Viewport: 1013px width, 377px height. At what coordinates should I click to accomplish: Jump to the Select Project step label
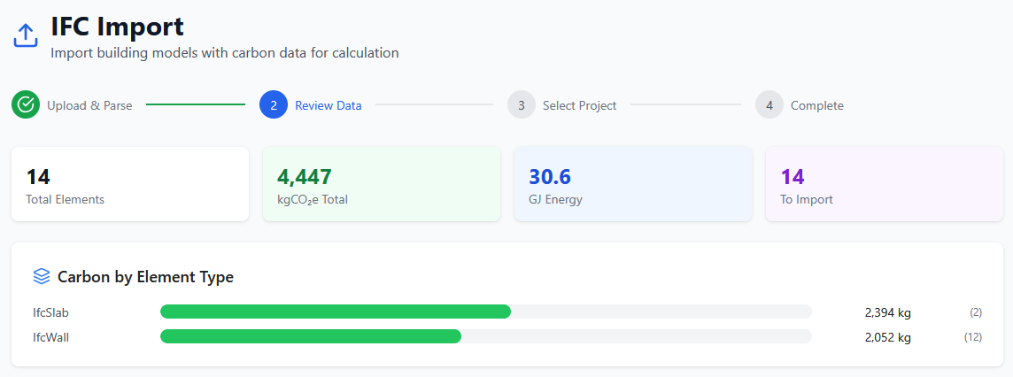pyautogui.click(x=579, y=105)
